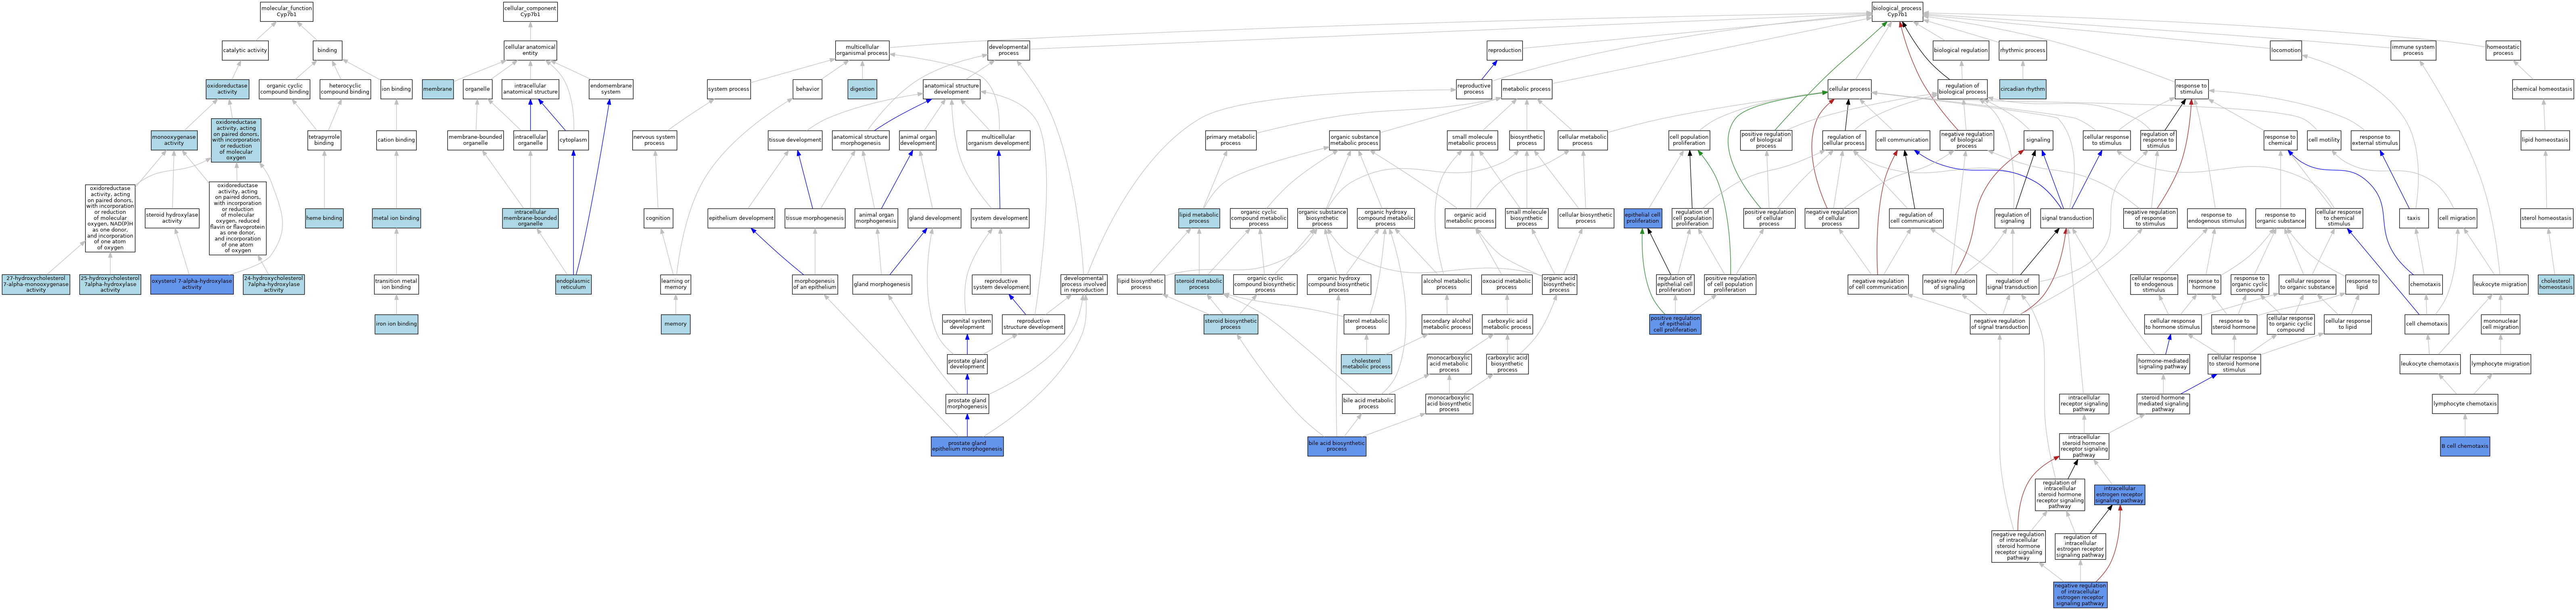Image resolution: width=2576 pixels, height=610 pixels.
Task: Select 25-hydroxycholesterol 7alpha-hydroxylase activity node
Action: click(110, 284)
